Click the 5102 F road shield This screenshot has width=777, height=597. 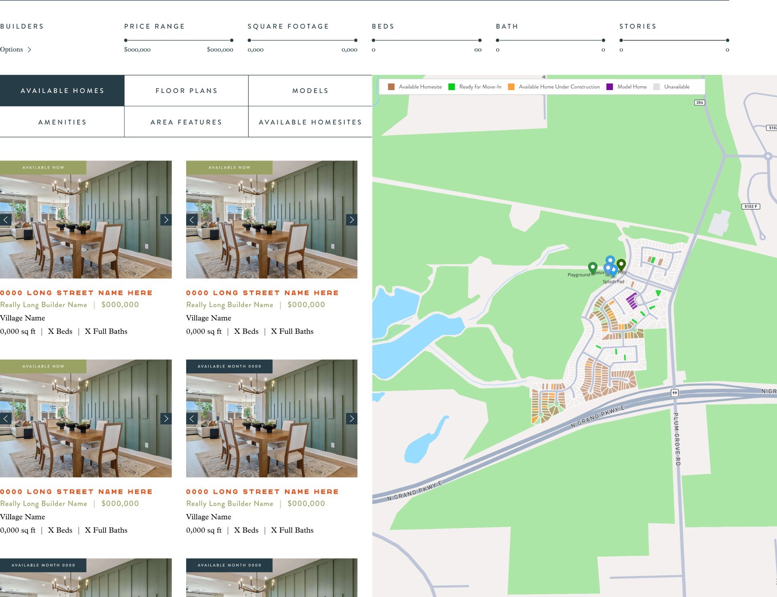751,207
